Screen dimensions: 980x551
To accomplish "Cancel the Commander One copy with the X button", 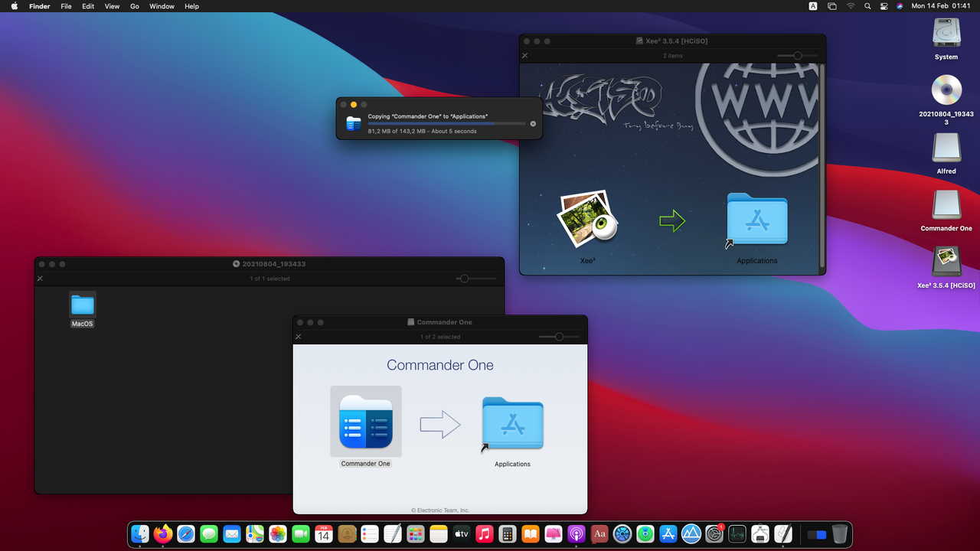I will pos(533,123).
